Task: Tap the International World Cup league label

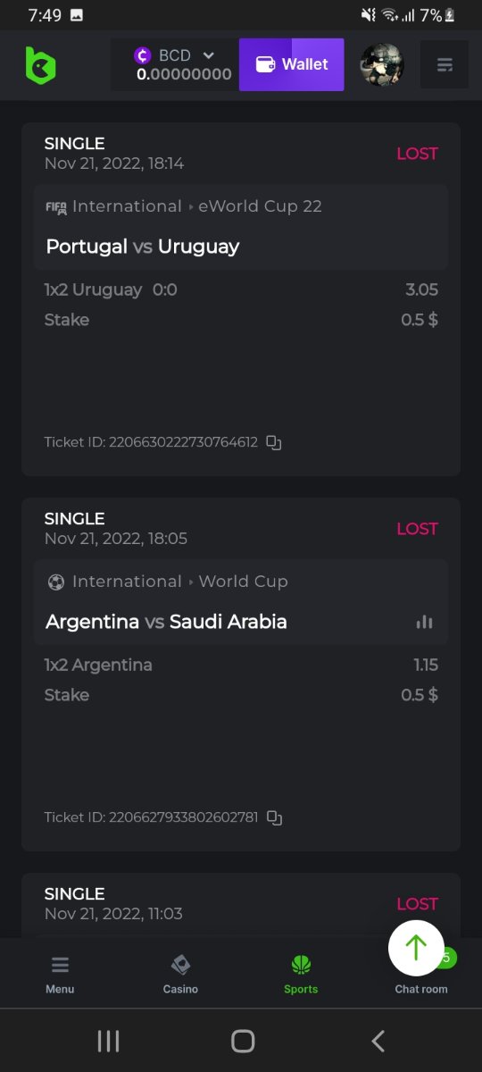Action: pyautogui.click(x=180, y=582)
